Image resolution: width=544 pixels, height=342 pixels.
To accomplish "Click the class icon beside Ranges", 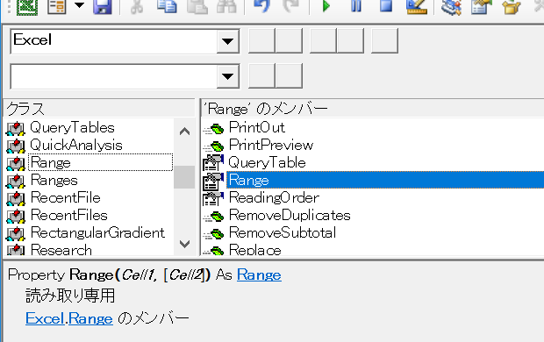I will (x=15, y=181).
